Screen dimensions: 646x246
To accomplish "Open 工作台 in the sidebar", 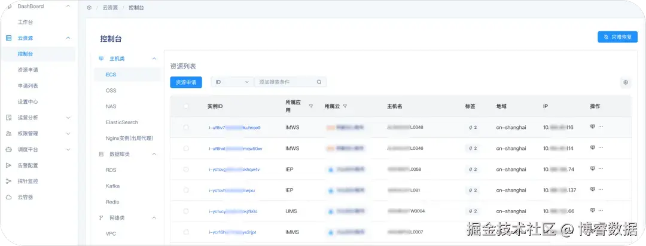I will point(25,22).
